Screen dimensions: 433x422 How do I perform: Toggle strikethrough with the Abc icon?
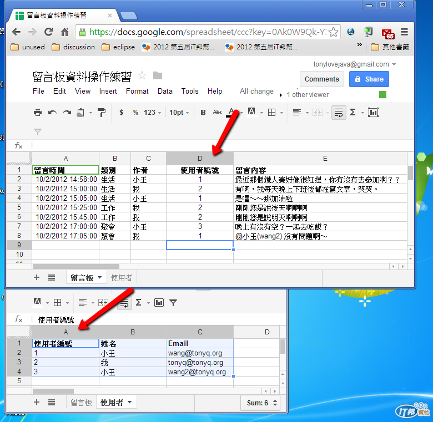pos(217,112)
